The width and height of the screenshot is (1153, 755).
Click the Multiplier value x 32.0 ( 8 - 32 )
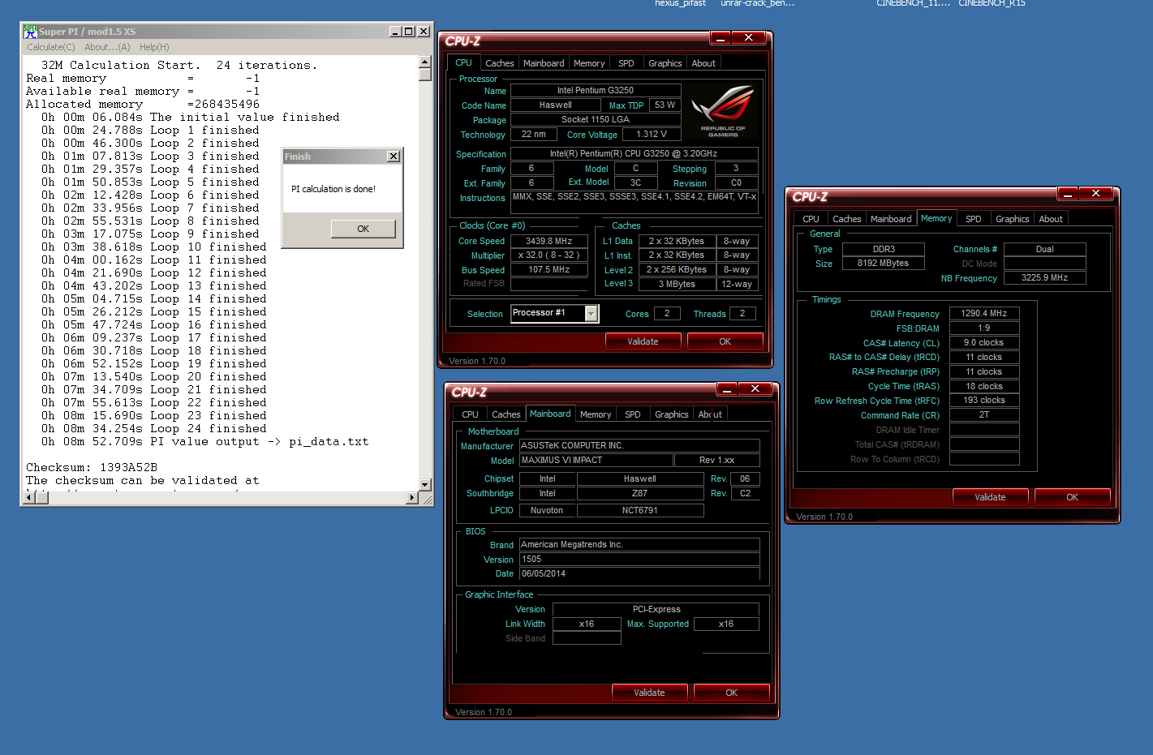click(549, 255)
